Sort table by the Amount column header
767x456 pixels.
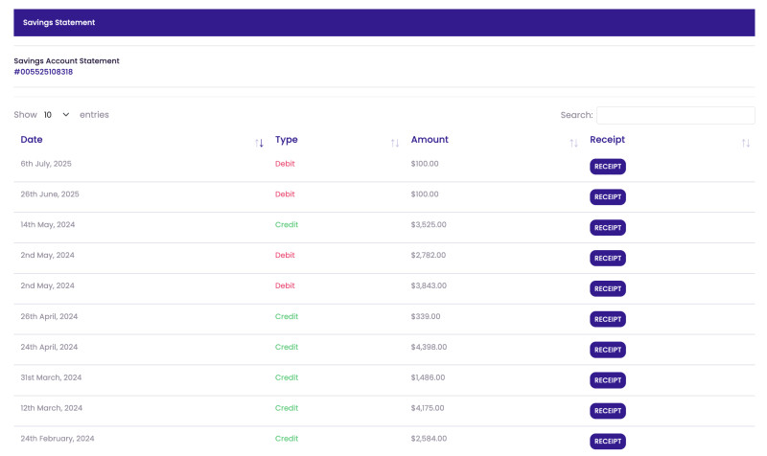pyautogui.click(x=430, y=140)
